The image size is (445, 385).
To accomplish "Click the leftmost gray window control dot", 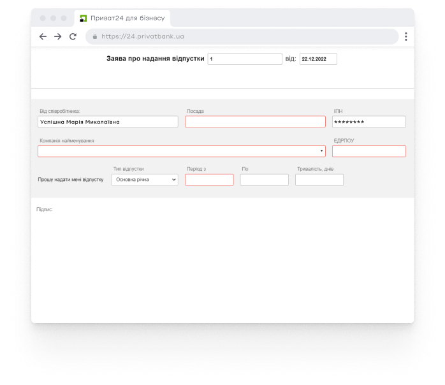I will [43, 18].
